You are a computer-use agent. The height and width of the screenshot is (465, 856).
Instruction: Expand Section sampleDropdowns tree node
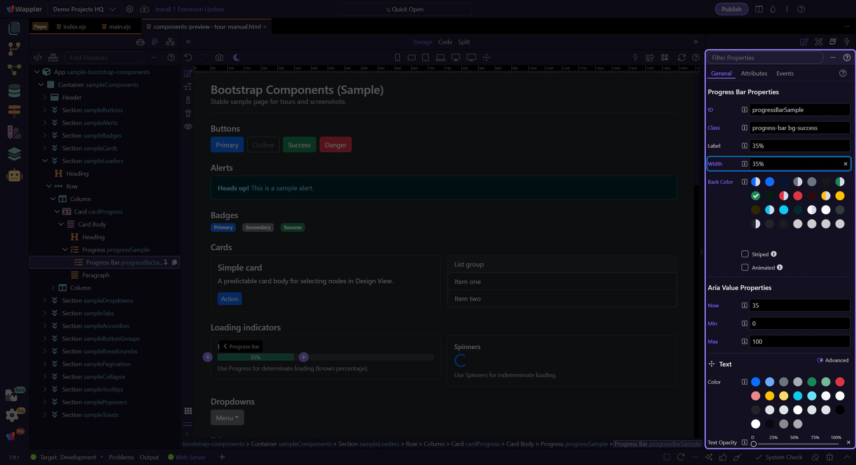45,301
